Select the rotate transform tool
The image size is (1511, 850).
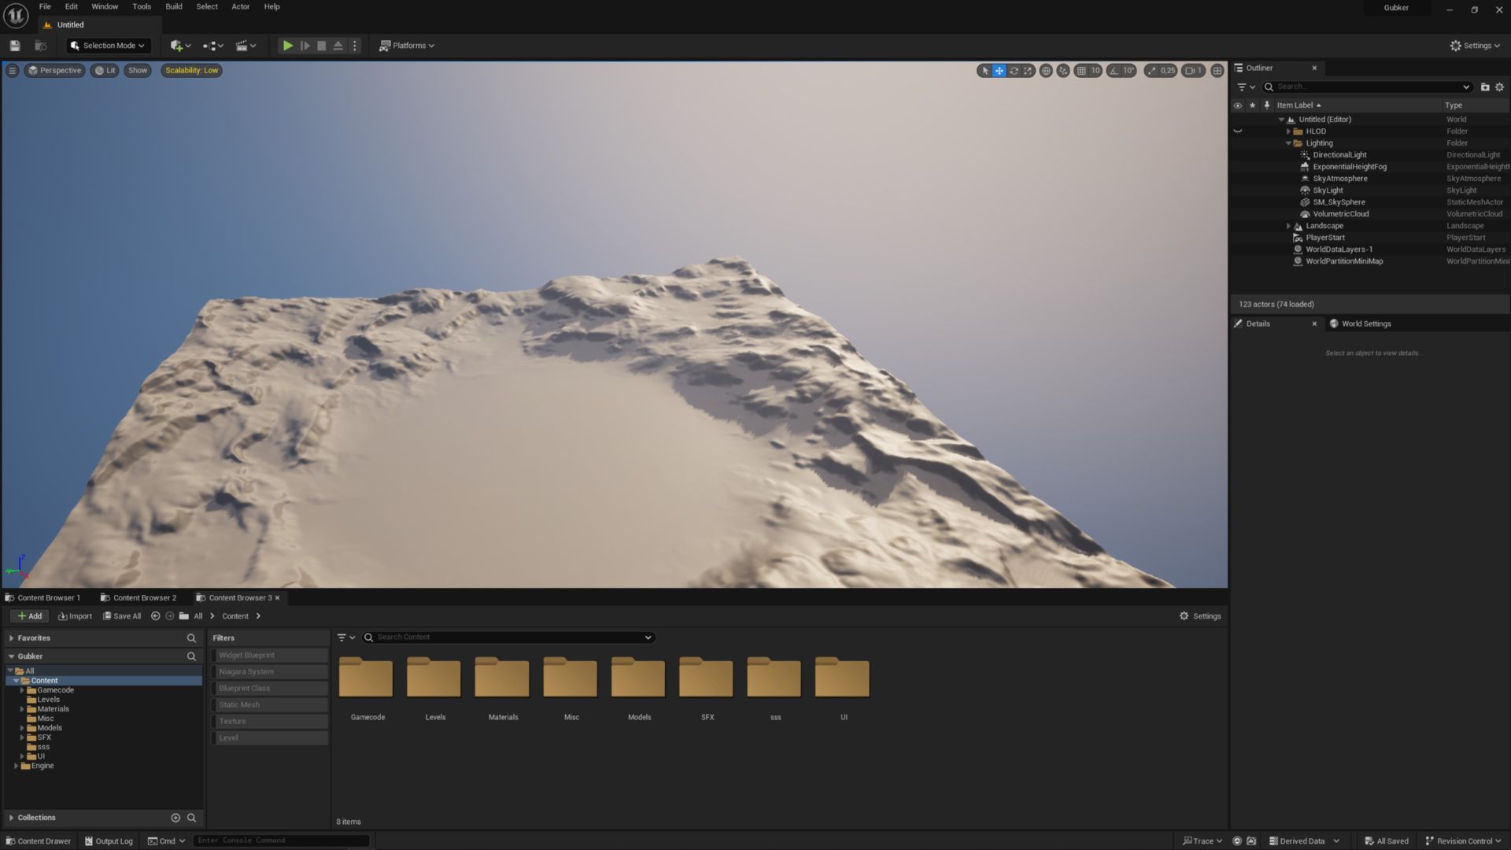tap(1014, 71)
